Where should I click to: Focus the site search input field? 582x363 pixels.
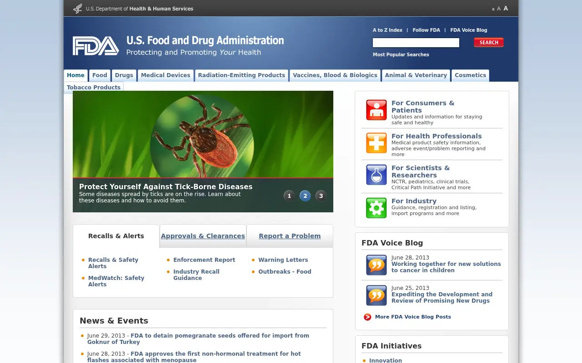[x=416, y=43]
